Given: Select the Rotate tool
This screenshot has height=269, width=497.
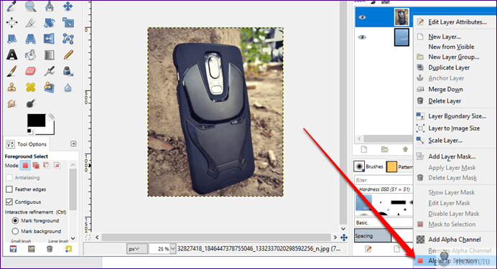Looking at the screenshot, I should click(x=49, y=22).
